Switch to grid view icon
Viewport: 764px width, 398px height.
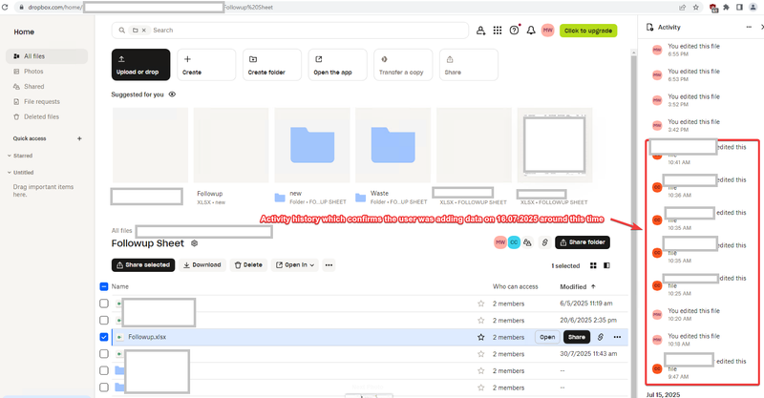pos(592,265)
